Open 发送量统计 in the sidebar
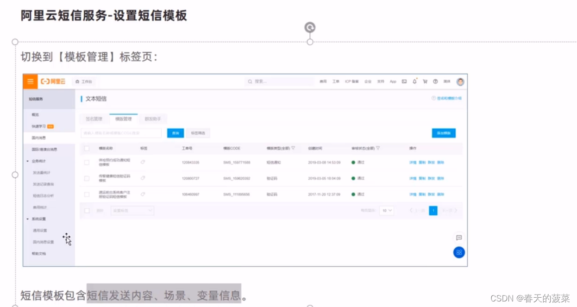 [x=42, y=173]
